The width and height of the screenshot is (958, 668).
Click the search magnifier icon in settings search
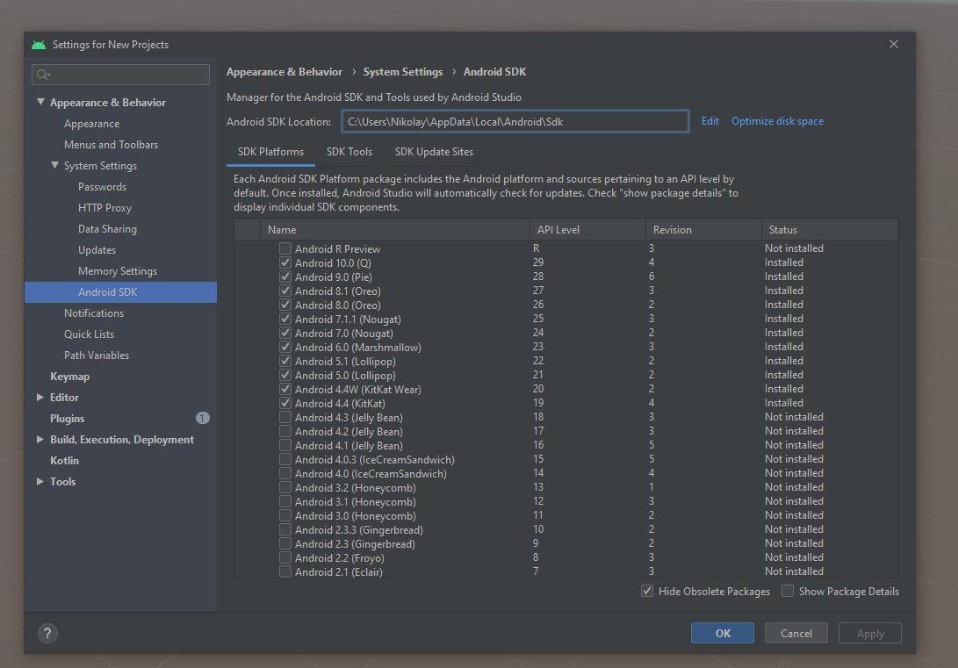click(43, 75)
